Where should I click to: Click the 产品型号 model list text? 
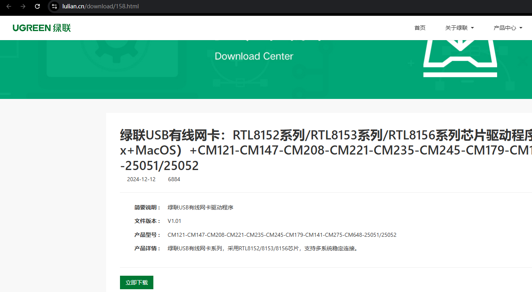282,235
